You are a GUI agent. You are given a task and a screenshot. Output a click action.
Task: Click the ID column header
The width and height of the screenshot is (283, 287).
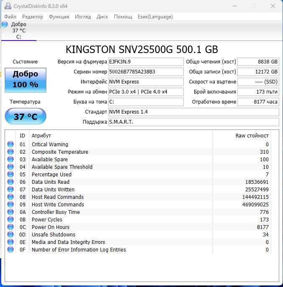tap(22, 136)
